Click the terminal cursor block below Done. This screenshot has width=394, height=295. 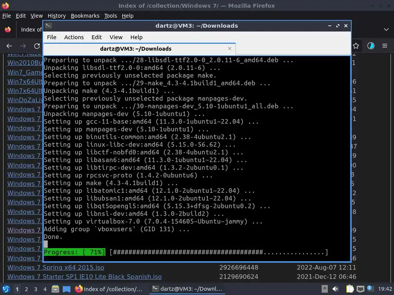tap(46, 244)
